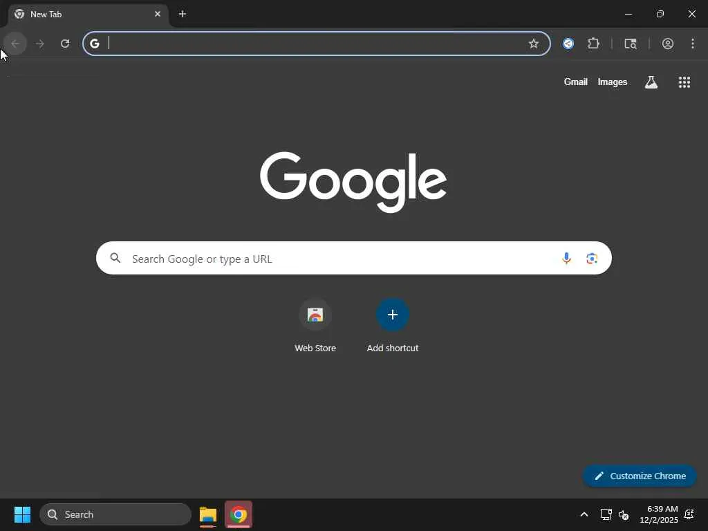Select the New Tab tab
Screen dimensions: 708x531
click(x=88, y=15)
